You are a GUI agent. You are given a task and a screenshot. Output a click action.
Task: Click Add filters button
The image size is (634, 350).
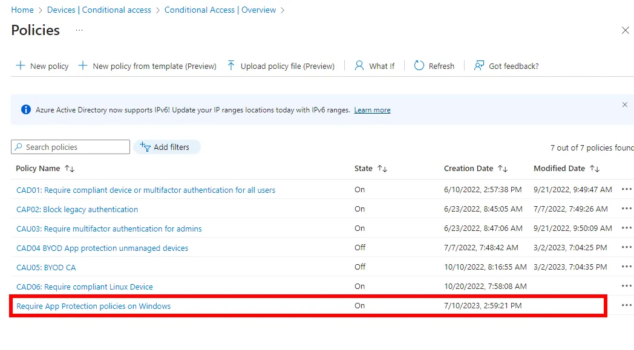(x=166, y=147)
